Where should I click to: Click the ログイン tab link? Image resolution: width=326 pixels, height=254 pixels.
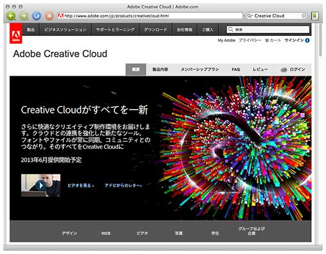click(x=297, y=69)
